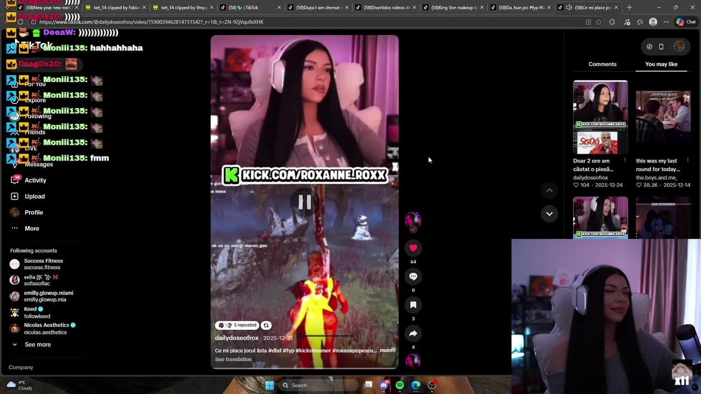The width and height of the screenshot is (701, 394).
Task: Open the sound disc icon below share
Action: 413,361
